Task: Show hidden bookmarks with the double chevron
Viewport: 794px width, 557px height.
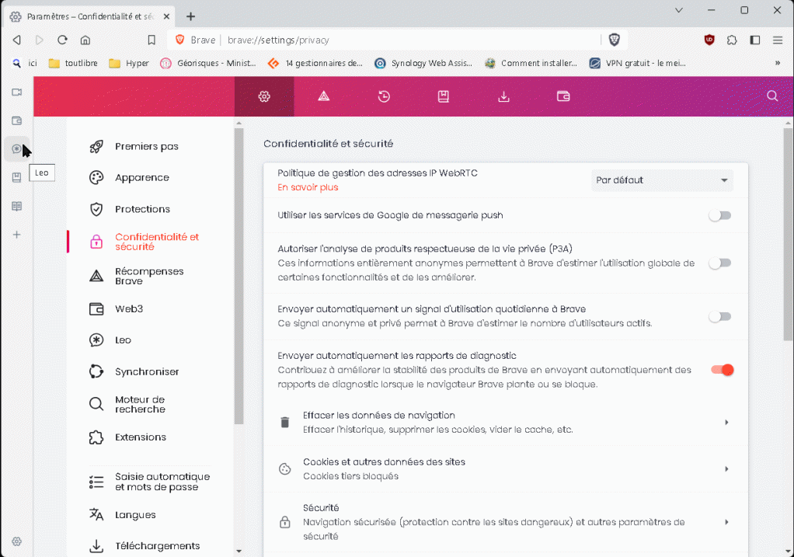Action: (778, 63)
